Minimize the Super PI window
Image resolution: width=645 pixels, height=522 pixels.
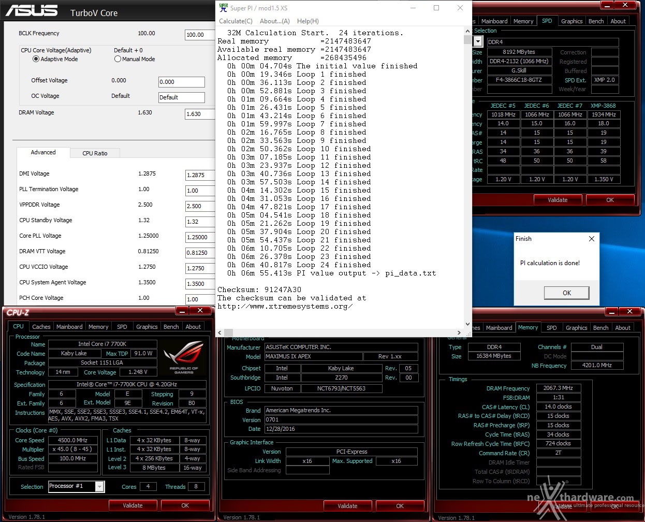413,8
